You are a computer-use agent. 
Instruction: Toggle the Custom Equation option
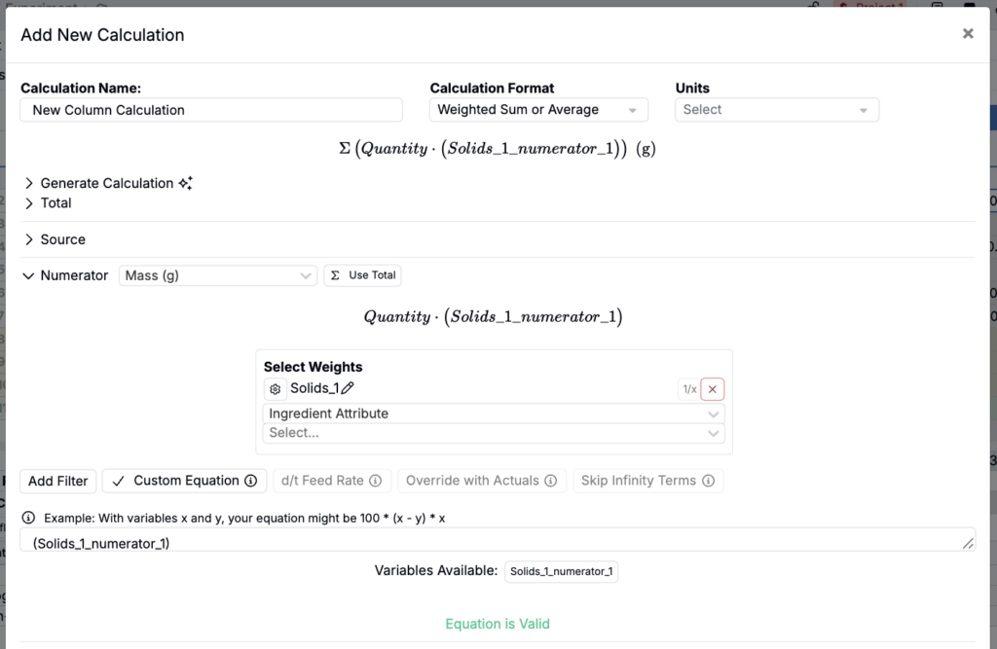point(175,481)
